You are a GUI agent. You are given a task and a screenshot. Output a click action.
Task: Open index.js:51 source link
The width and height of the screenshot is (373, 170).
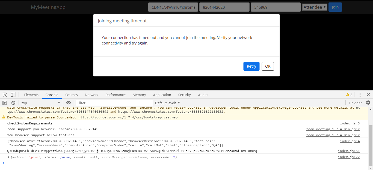(349, 151)
